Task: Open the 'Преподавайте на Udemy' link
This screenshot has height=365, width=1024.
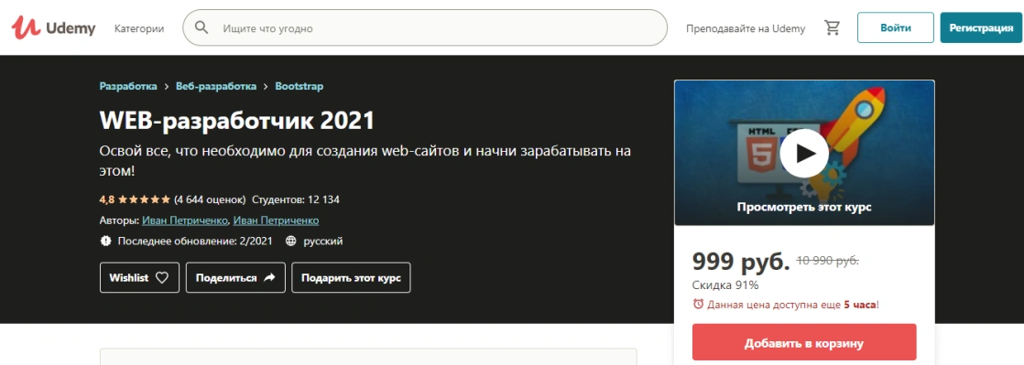Action: click(x=746, y=28)
